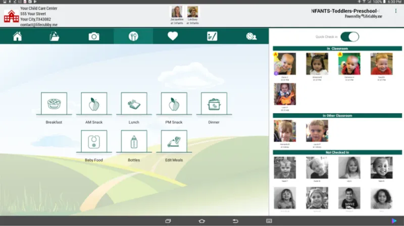404x226 pixels.
Task: Open the three-dot overflow menu
Action: 396,11
